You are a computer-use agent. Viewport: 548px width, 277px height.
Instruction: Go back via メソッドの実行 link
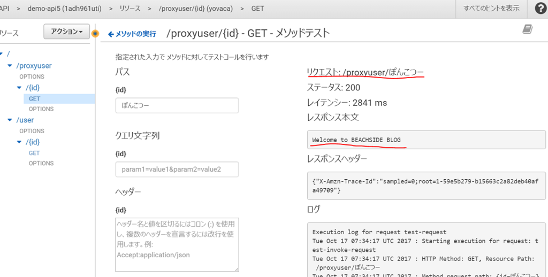tap(132, 34)
